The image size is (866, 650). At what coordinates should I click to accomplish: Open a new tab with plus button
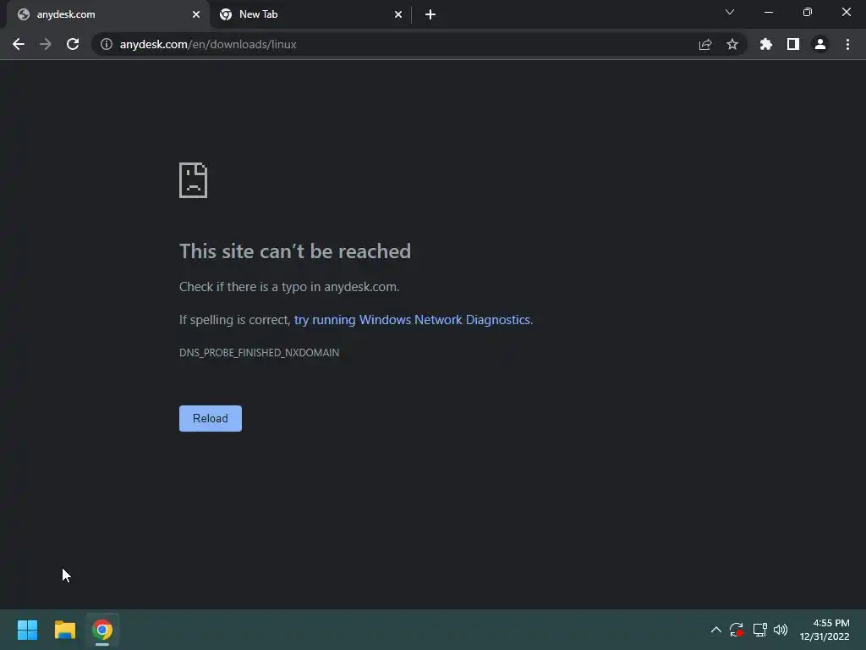click(x=430, y=14)
